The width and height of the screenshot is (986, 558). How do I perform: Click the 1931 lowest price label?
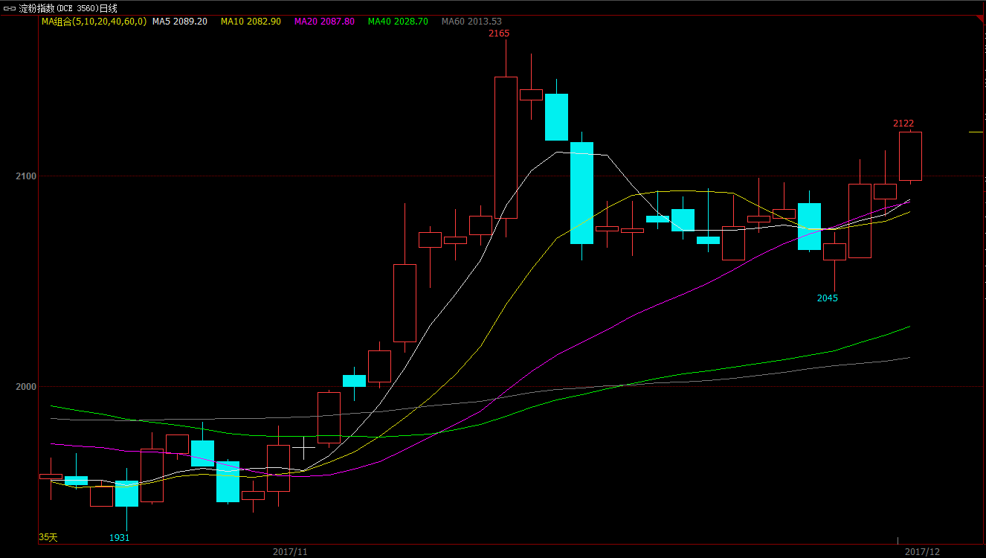coord(120,537)
